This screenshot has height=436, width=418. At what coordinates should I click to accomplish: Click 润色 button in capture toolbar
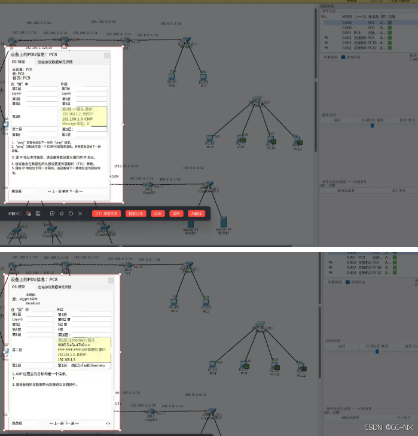(176, 214)
